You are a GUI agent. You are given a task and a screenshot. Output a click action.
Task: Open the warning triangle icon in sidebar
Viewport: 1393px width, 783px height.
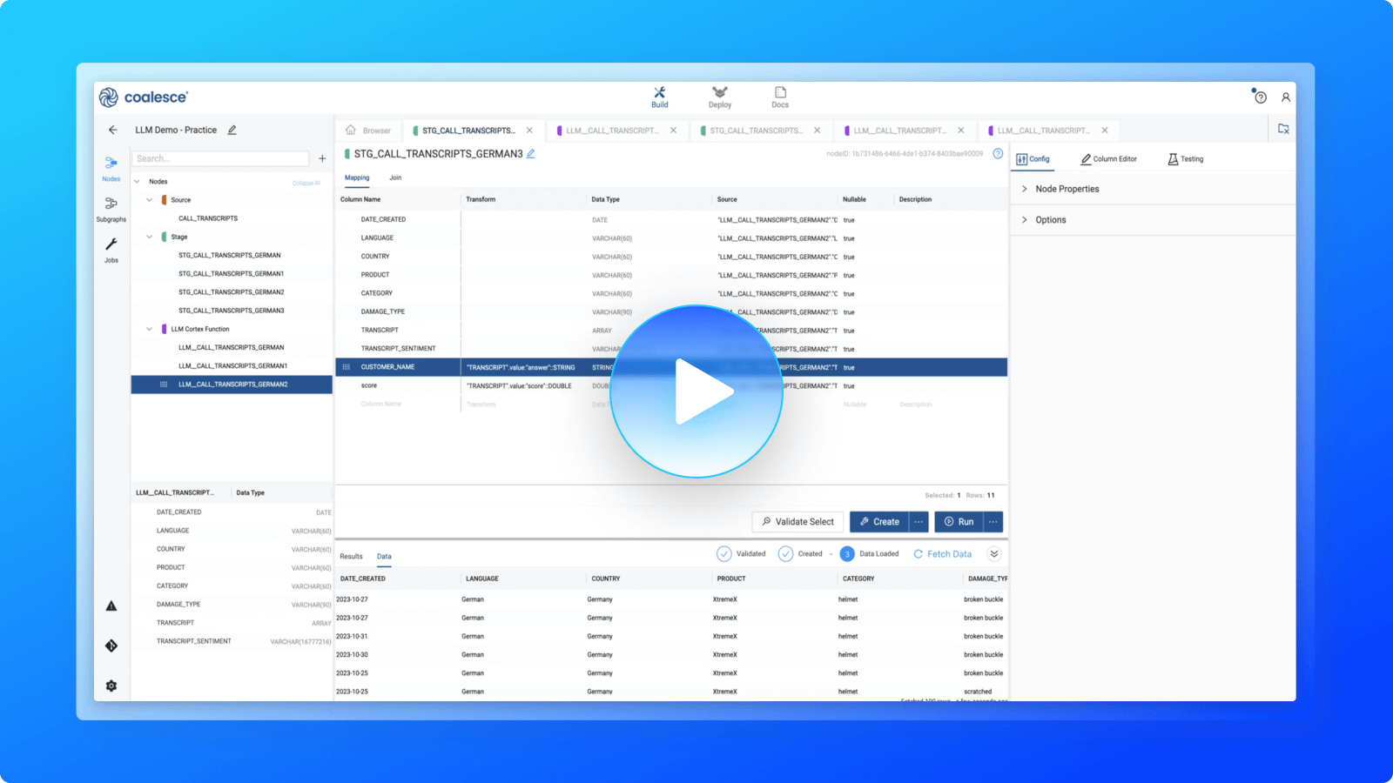tap(111, 606)
